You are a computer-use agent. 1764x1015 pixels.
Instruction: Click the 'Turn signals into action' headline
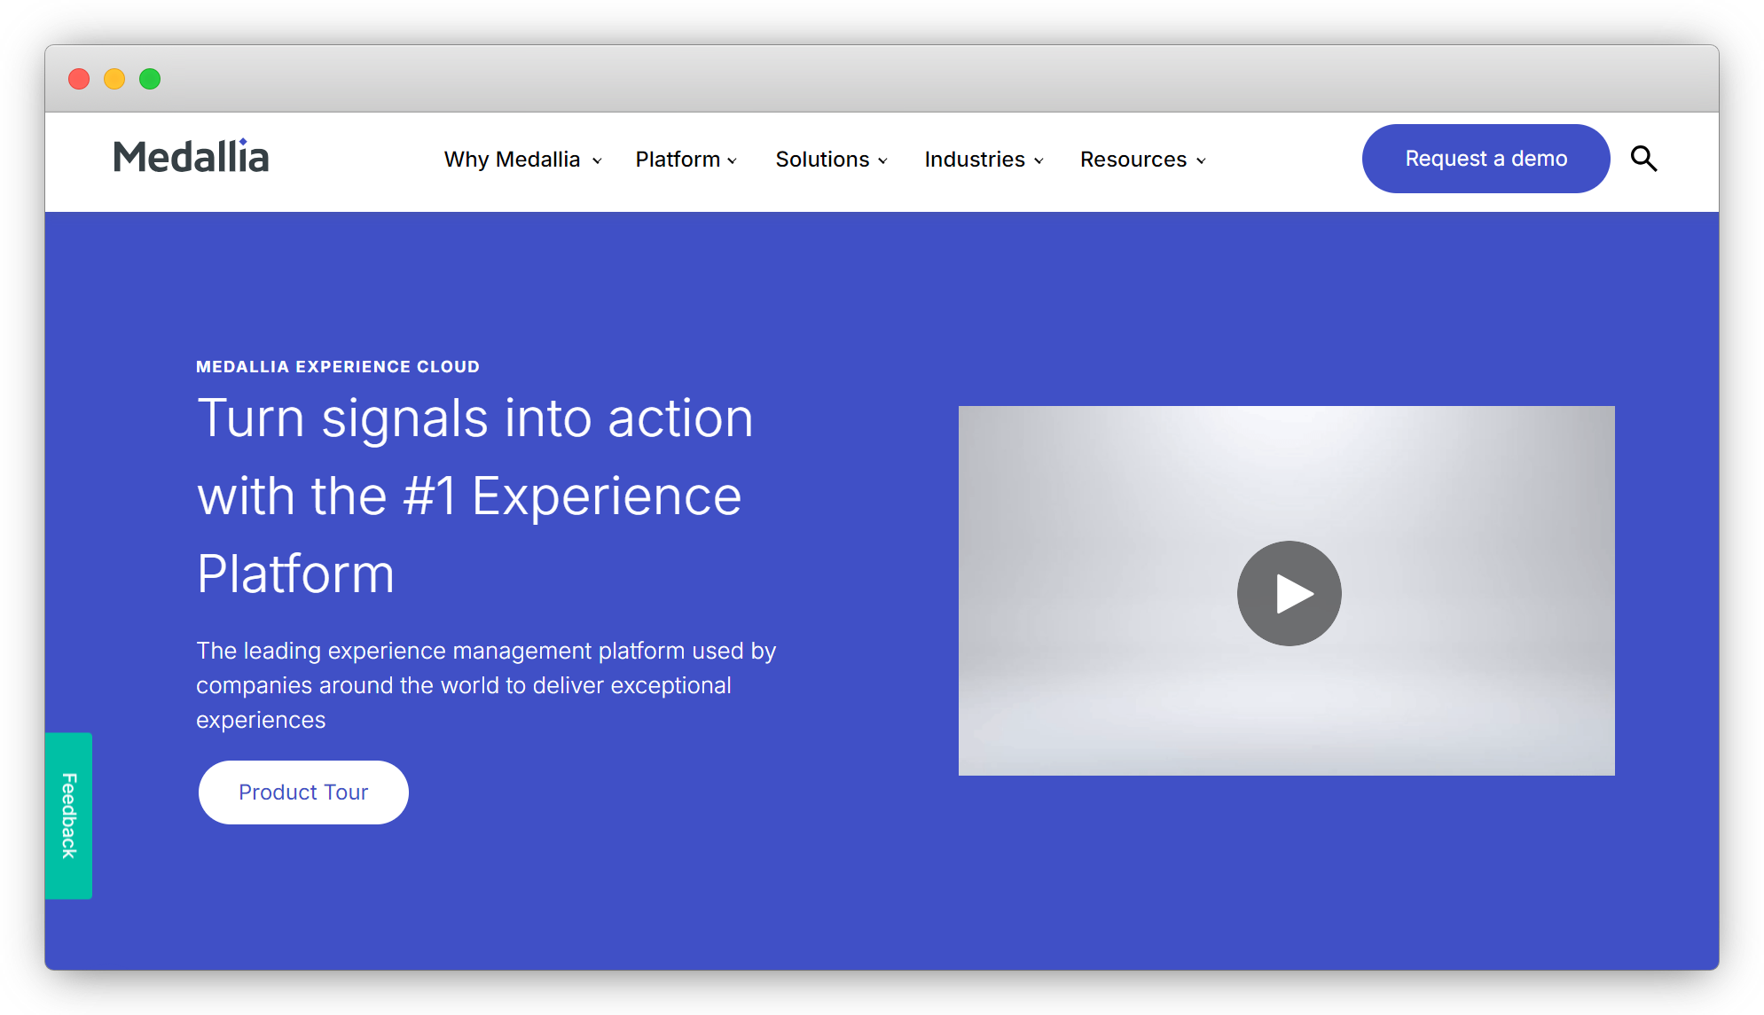[x=475, y=496]
